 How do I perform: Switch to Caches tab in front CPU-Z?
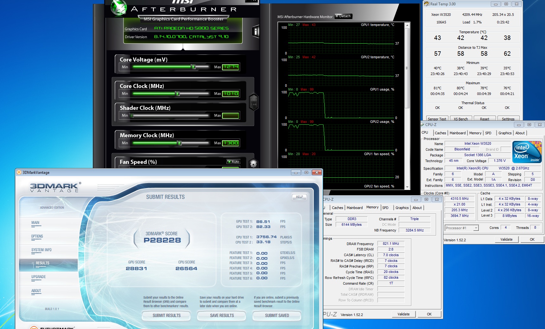(x=440, y=133)
